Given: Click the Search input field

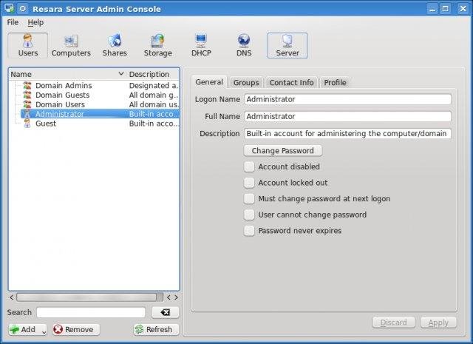Looking at the screenshot, I should click(91, 312).
